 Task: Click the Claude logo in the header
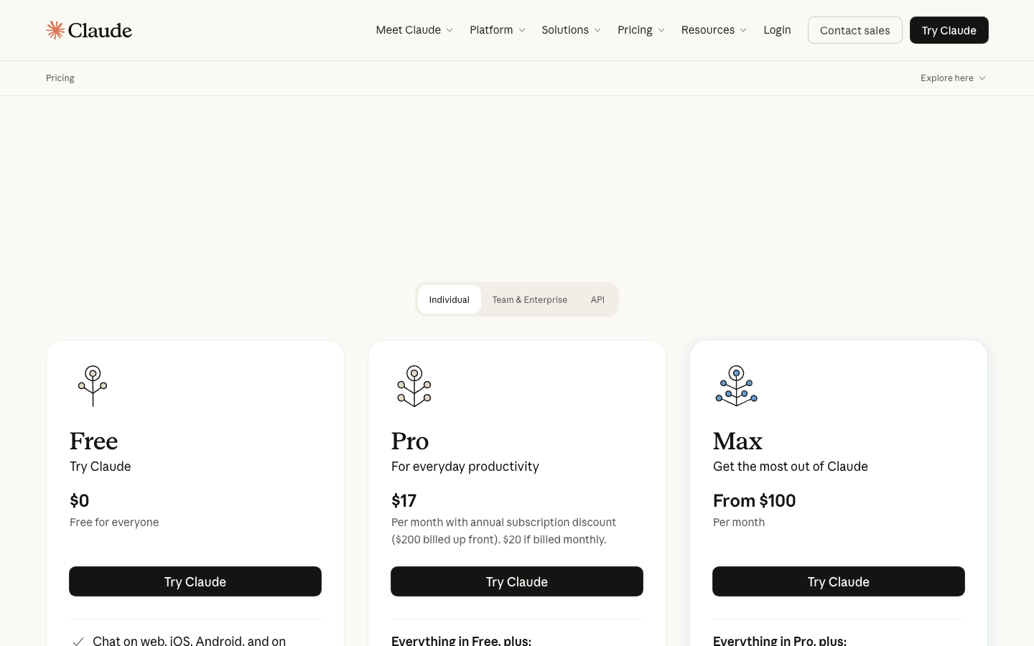pyautogui.click(x=89, y=30)
